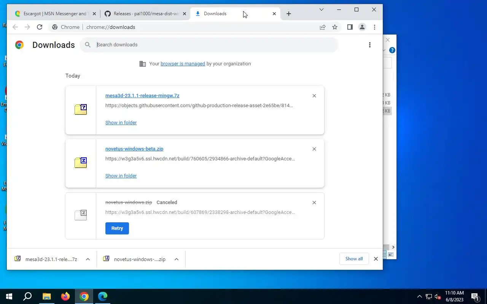Open File Explorer from the taskbar
487x304 pixels.
point(46,296)
